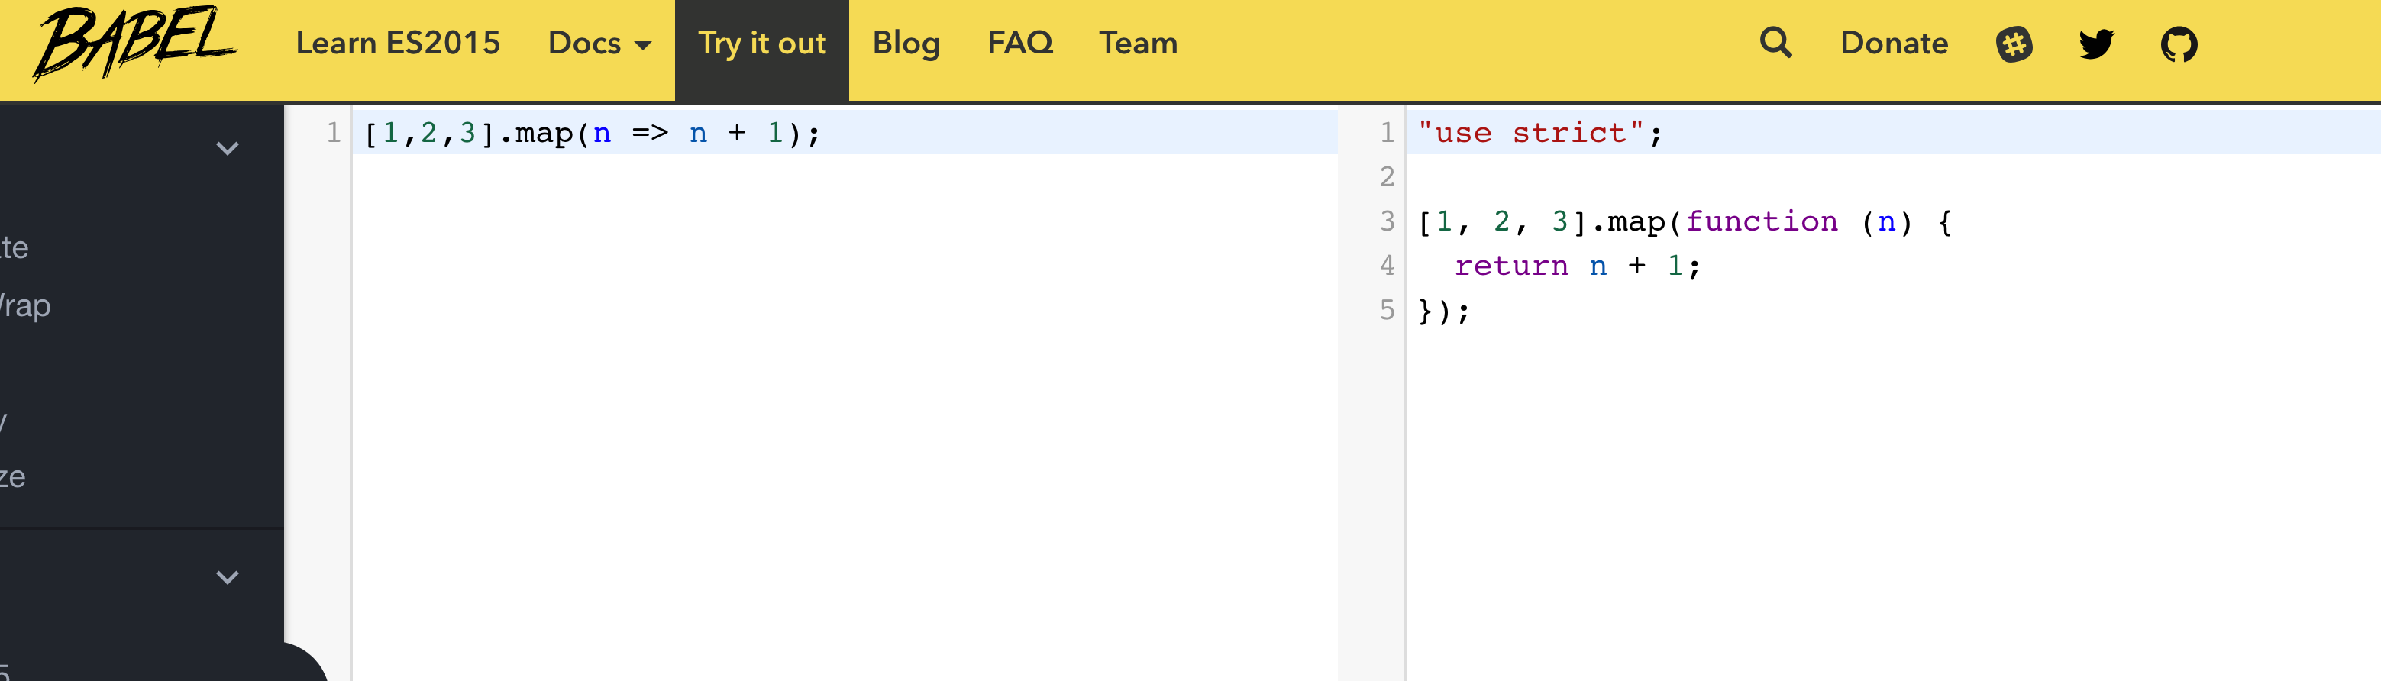Visit the Babel Twitter bird icon
The height and width of the screenshot is (681, 2381).
[x=2096, y=44]
